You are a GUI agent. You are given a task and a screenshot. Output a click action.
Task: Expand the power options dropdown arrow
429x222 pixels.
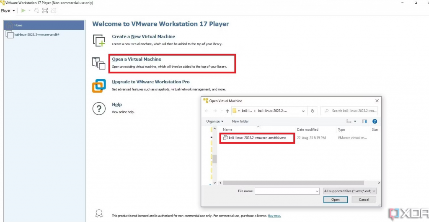click(x=29, y=10)
